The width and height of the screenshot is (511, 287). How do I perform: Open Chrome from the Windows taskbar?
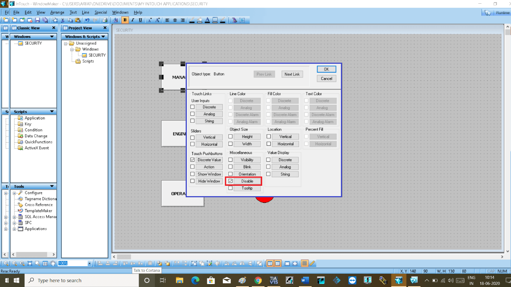258,280
